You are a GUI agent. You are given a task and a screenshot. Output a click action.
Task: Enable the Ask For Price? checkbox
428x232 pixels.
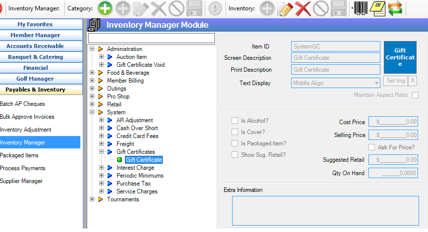pos(372,147)
